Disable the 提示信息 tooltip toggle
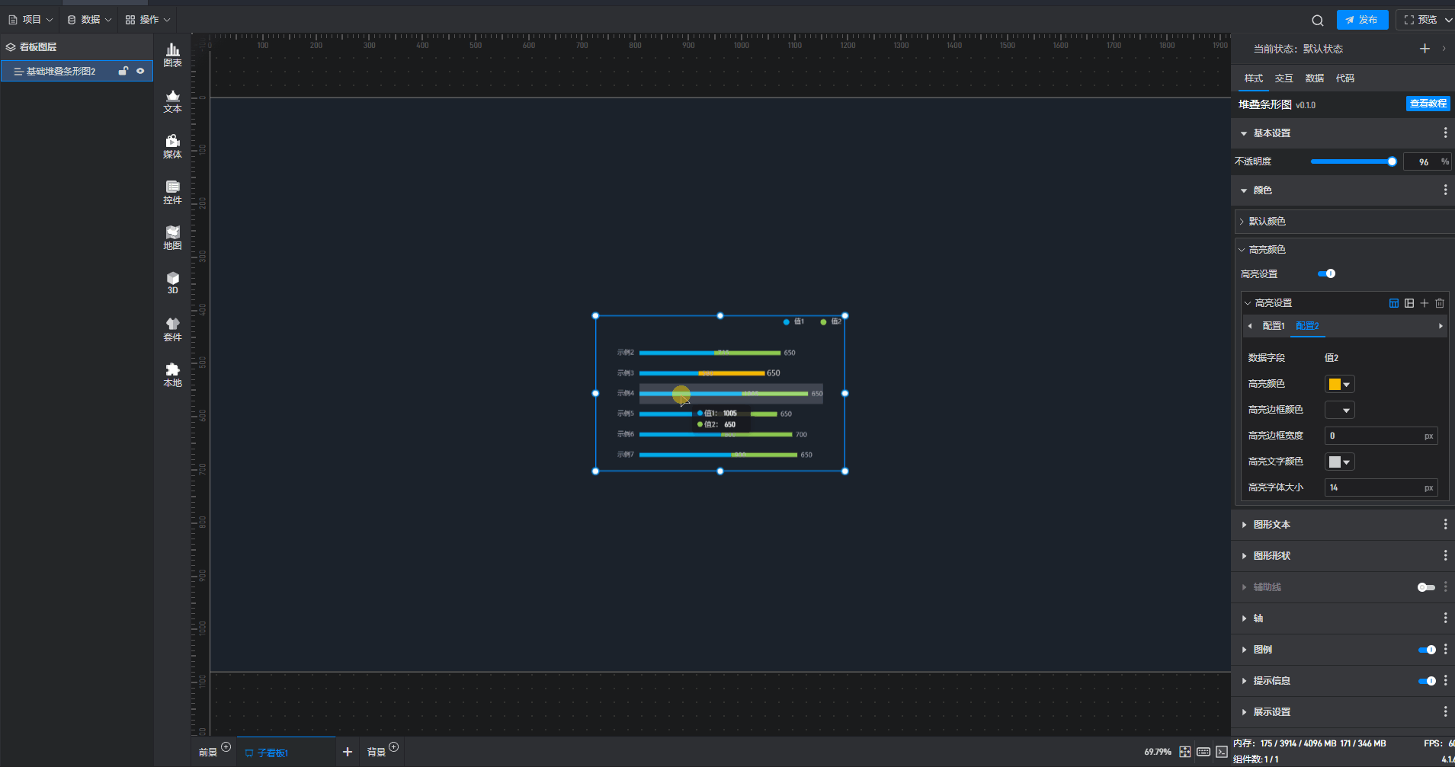Image resolution: width=1455 pixels, height=767 pixels. pyautogui.click(x=1427, y=681)
